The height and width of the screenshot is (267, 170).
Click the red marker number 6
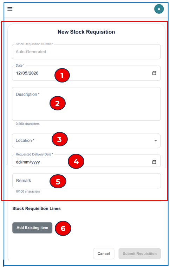tap(63, 228)
